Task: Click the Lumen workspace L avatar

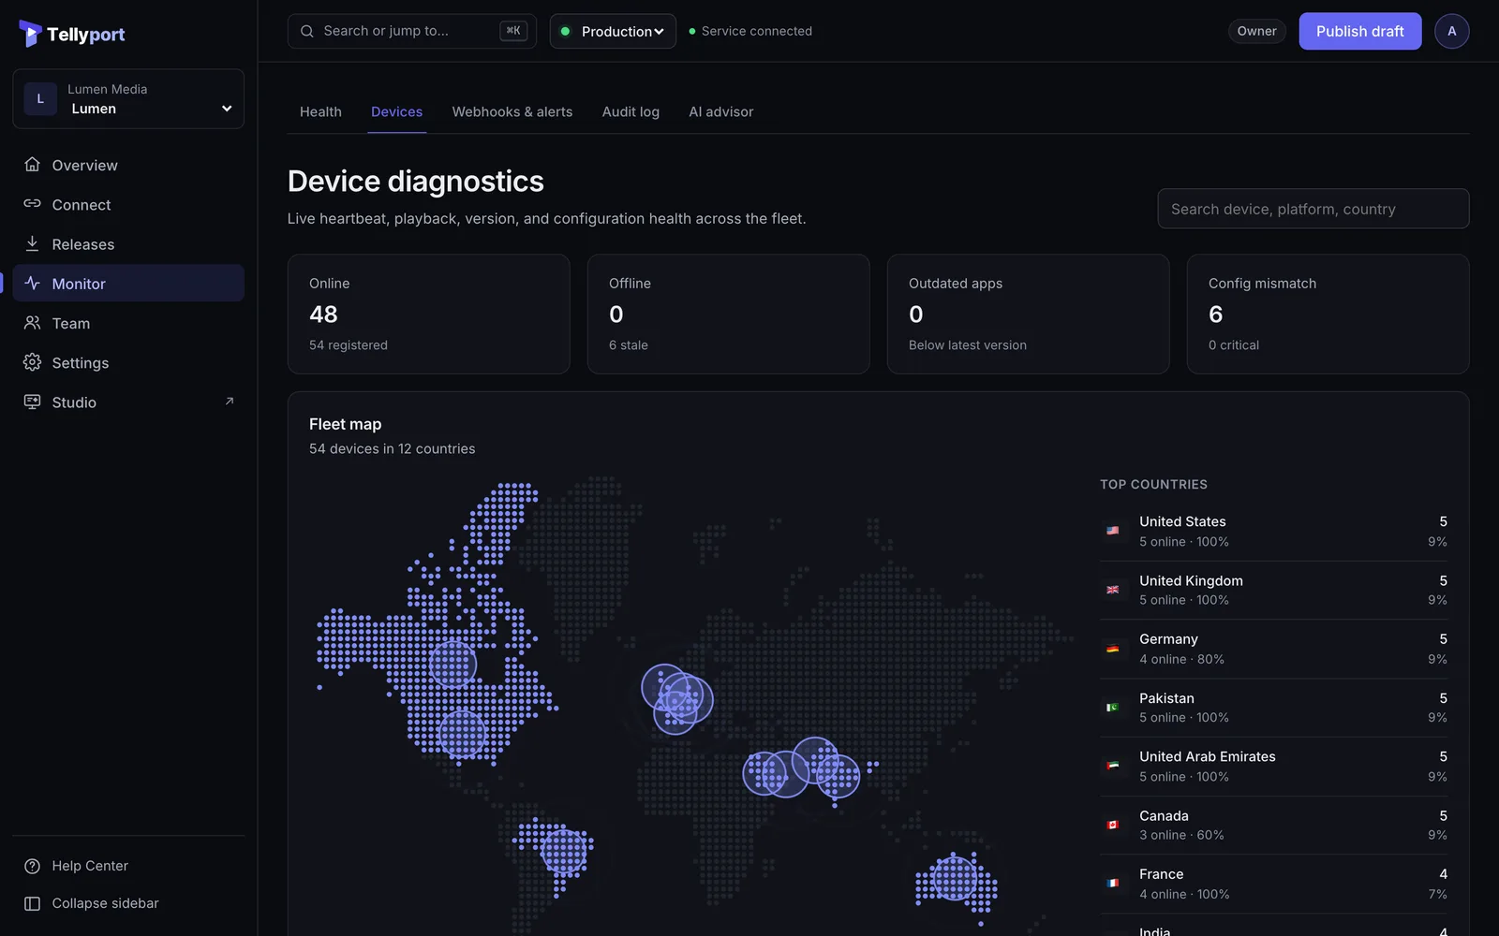Action: click(40, 98)
